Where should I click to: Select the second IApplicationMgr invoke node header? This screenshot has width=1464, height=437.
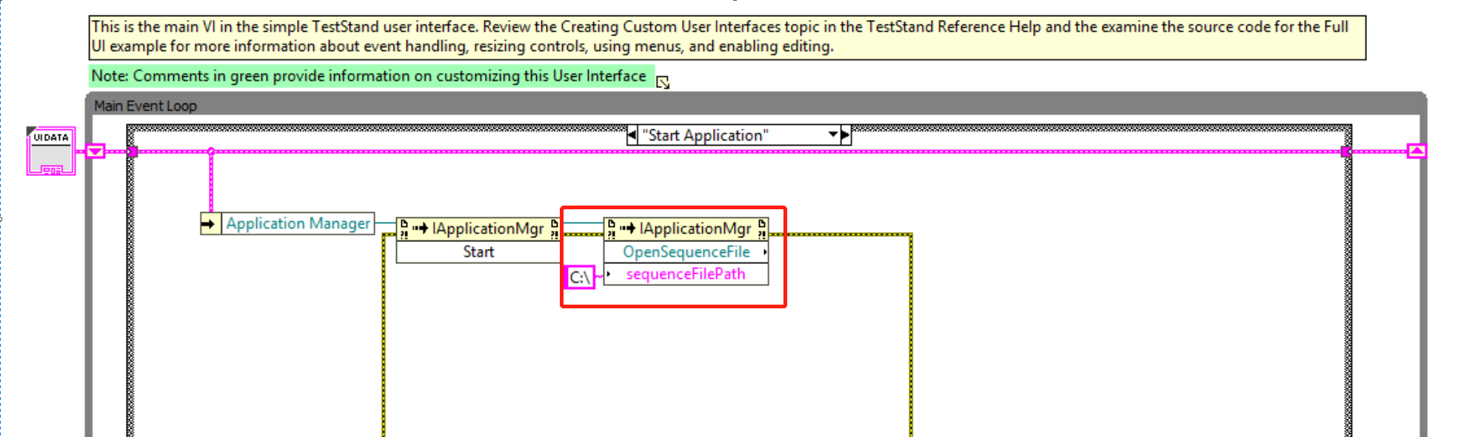(x=686, y=229)
